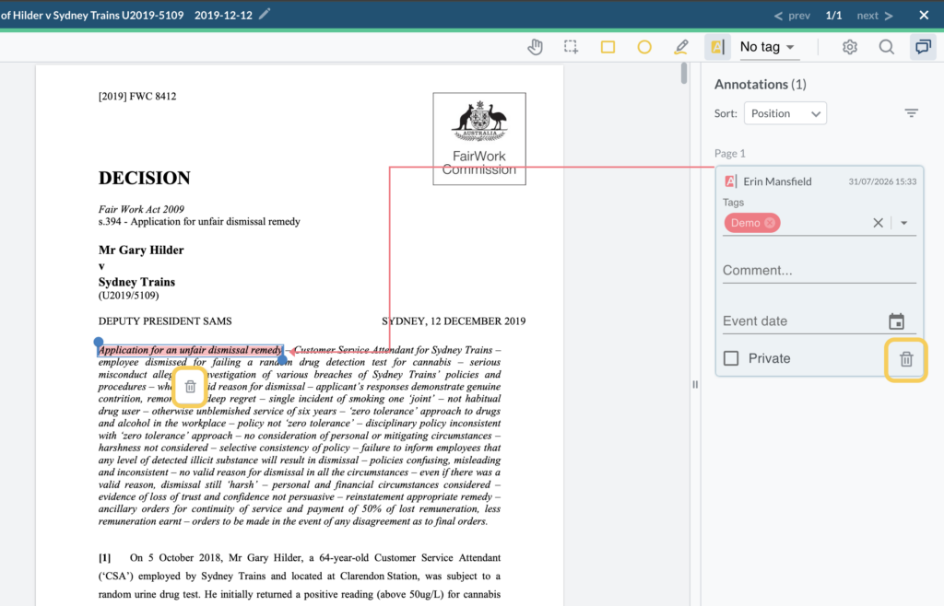Open the Sort Position dropdown

tap(785, 113)
